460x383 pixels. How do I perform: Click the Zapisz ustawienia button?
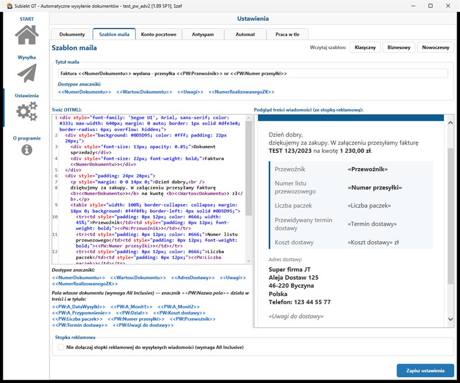[425, 371]
